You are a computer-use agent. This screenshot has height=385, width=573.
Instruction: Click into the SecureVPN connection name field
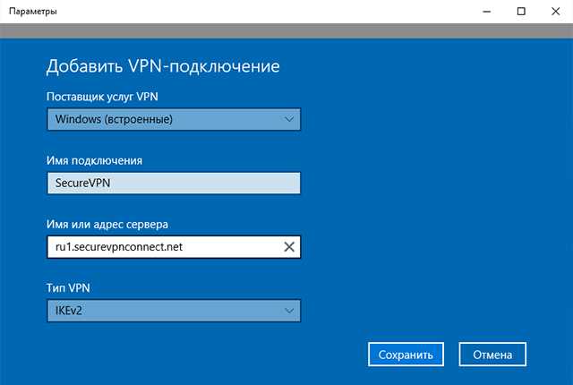tap(174, 183)
